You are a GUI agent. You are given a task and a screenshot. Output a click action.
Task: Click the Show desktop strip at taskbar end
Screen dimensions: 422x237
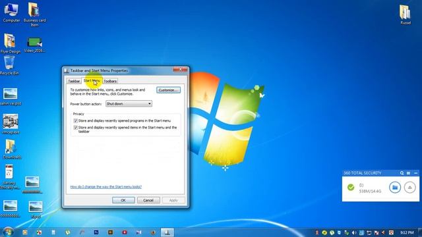coord(420,232)
